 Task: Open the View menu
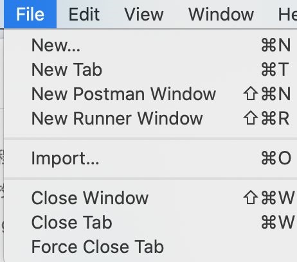coord(144,14)
